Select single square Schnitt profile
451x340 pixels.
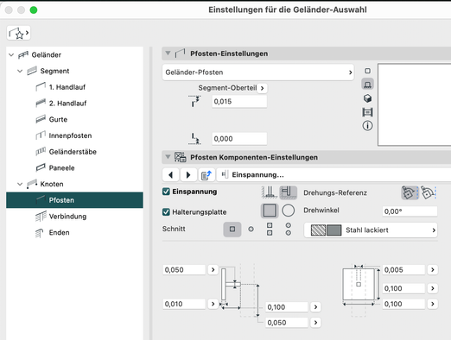pos(232,230)
